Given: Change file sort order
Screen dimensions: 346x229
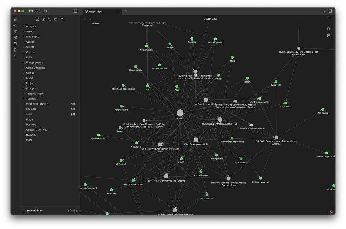Looking at the screenshot, I should click(x=50, y=19).
